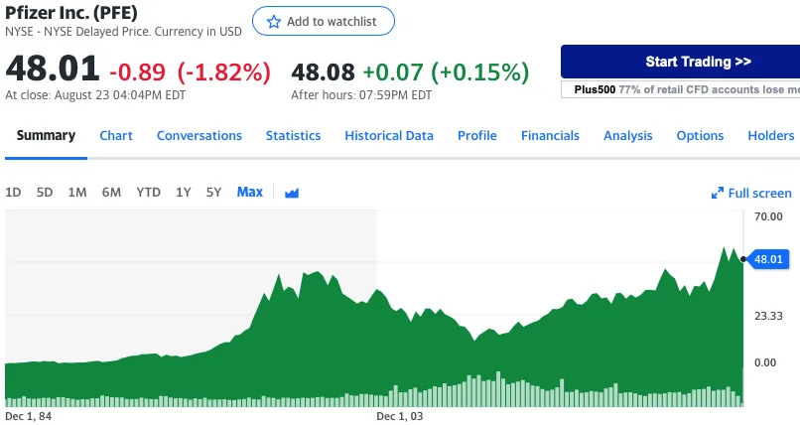This screenshot has width=800, height=425.
Task: Open the chart type icon next to Max
Action: [292, 193]
